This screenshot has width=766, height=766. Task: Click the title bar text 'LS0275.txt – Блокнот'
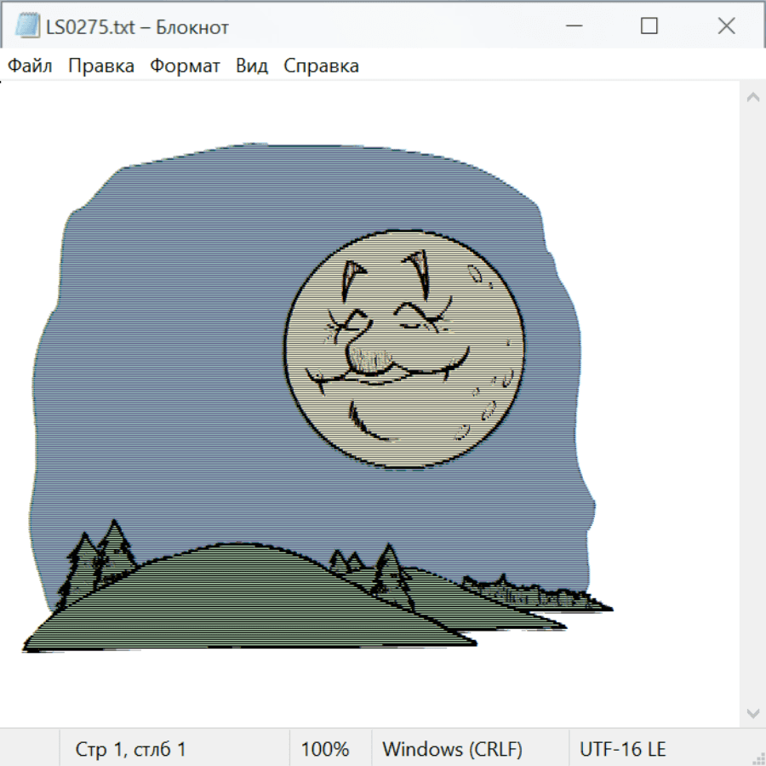point(137,26)
